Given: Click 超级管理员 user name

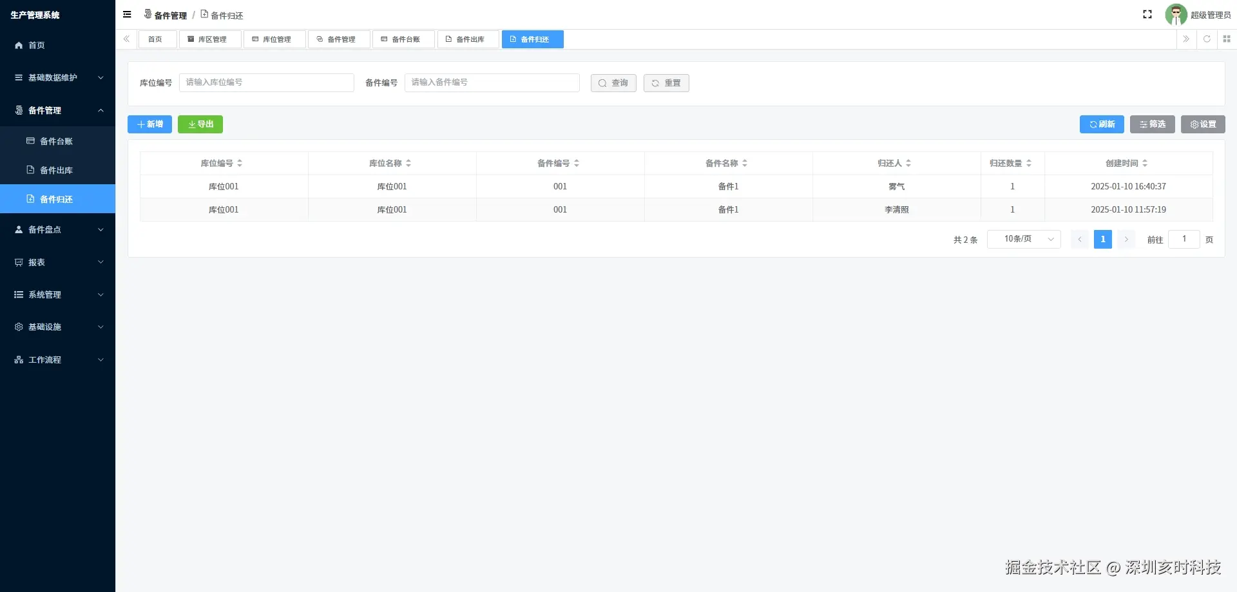Looking at the screenshot, I should (x=1211, y=15).
